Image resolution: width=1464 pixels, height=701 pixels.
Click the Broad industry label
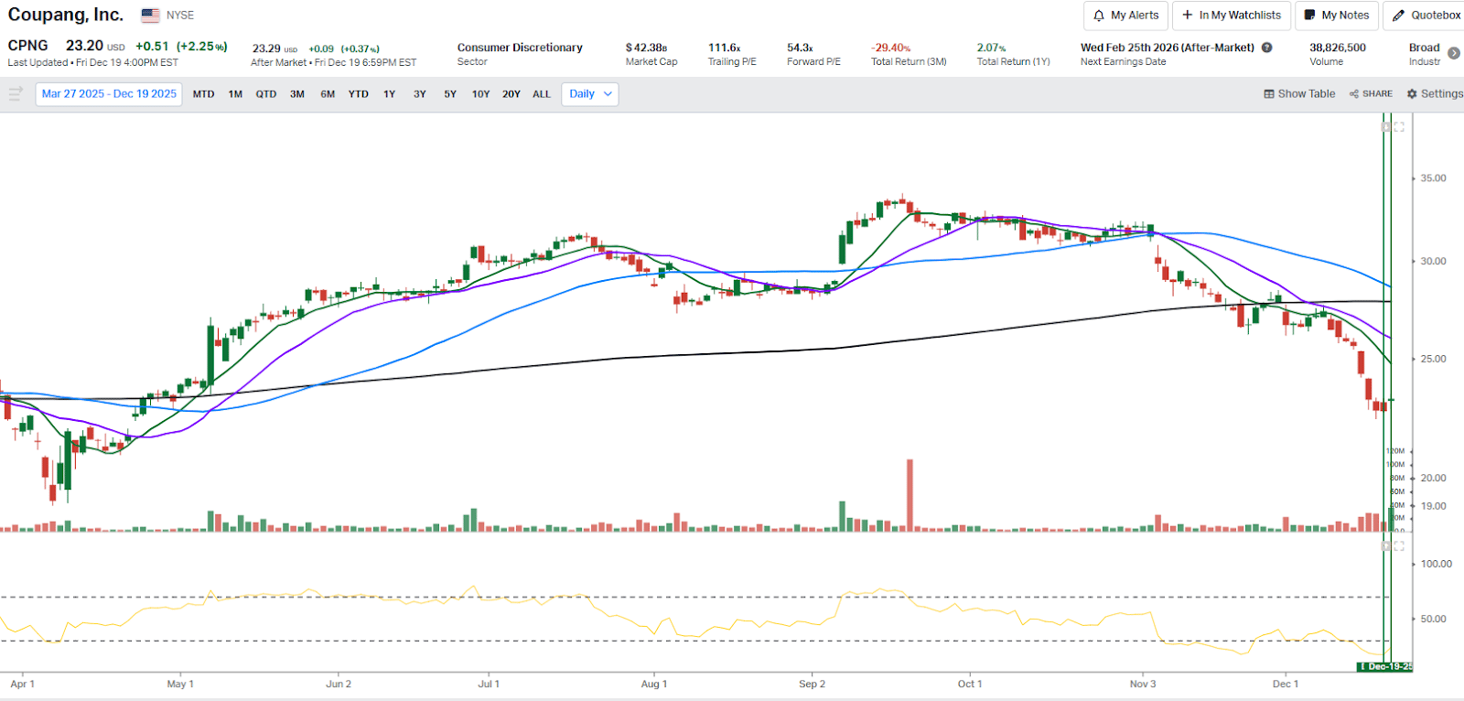[x=1424, y=48]
